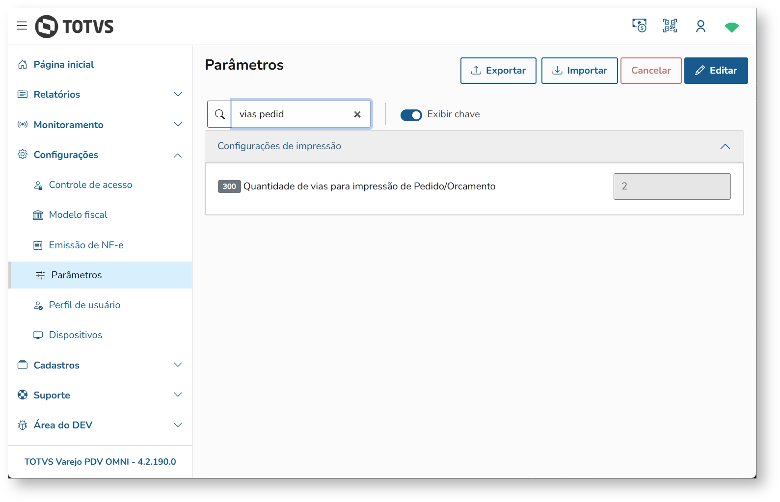Open the QR code scanner icon
This screenshot has width=780, height=502.
[670, 26]
